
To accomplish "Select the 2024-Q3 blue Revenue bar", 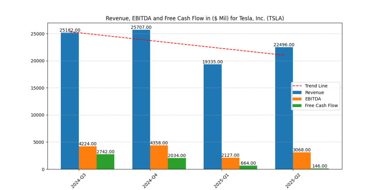I will [70, 101].
